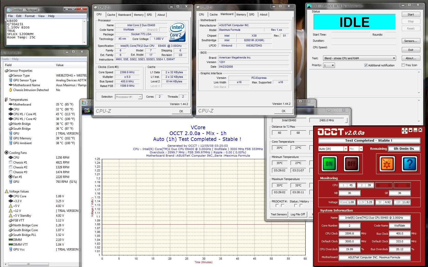
Task: Start the OCCT test with the green ON button
Action: 329,164
